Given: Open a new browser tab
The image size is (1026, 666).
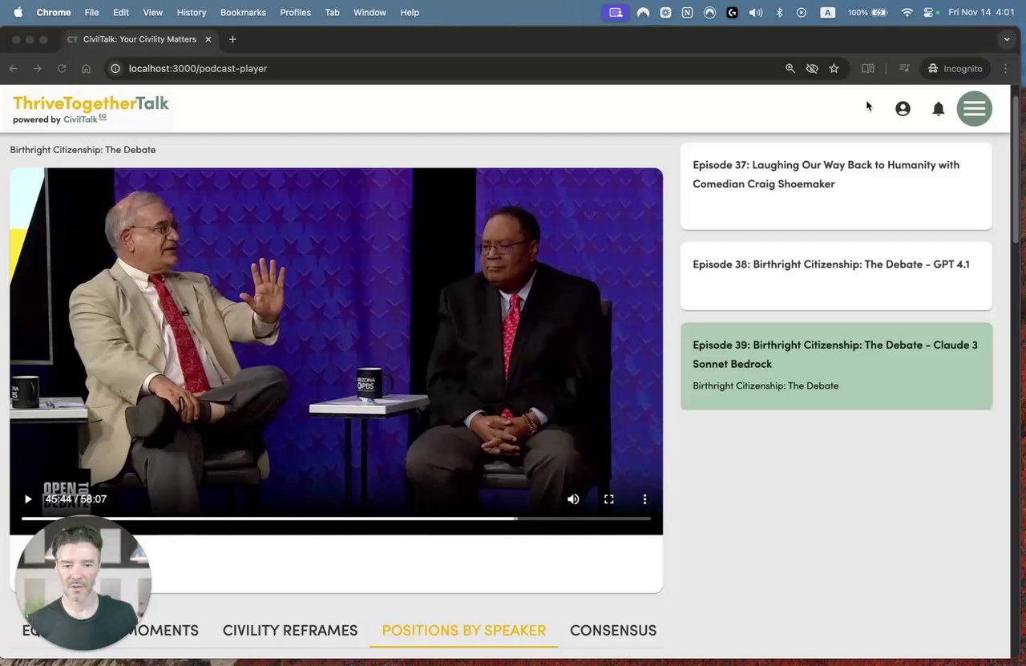Looking at the screenshot, I should tap(232, 39).
